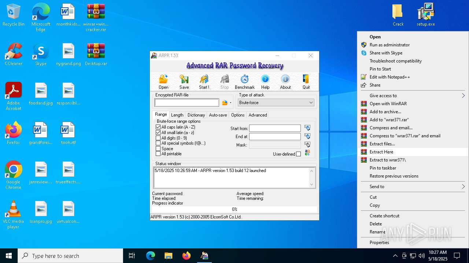Select the Adobe Acrobat desktop icon
Image resolution: width=469 pixels, height=263 pixels.
tap(14, 96)
